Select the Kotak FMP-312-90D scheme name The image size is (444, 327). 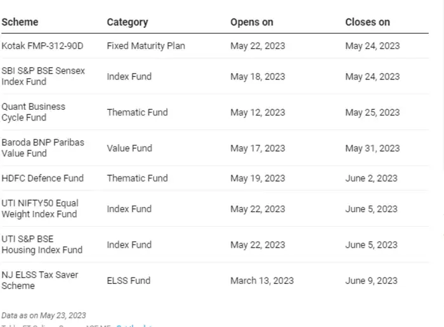coord(42,46)
